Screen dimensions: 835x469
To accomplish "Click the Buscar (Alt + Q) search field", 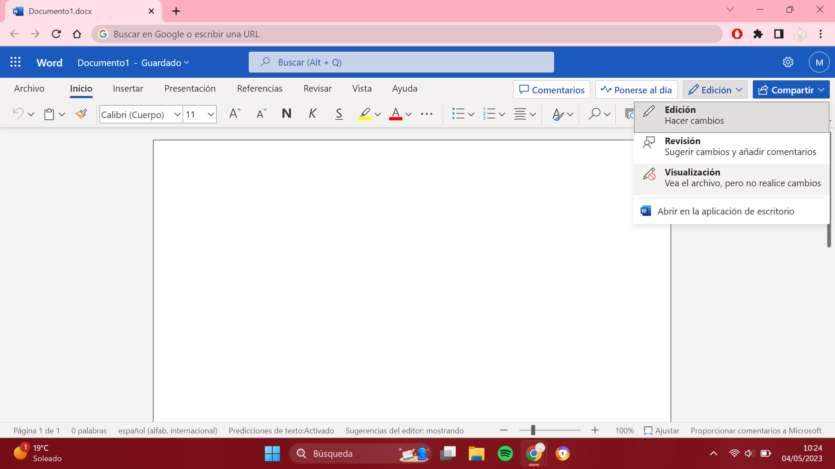I will (401, 63).
